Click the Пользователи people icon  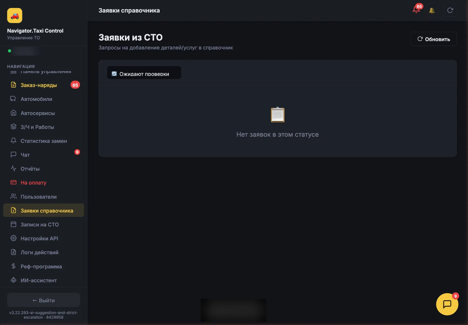click(x=13, y=197)
